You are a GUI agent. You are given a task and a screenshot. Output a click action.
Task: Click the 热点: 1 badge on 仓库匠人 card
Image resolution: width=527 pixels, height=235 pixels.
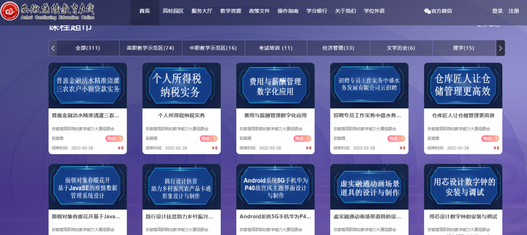(x=490, y=139)
